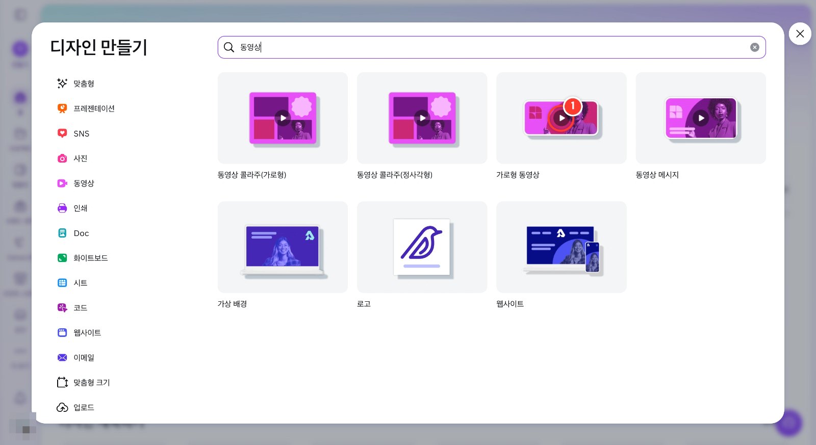This screenshot has height=445, width=816.
Task: Click the 프레젠테이션 icon in sidebar
Action: coord(62,108)
